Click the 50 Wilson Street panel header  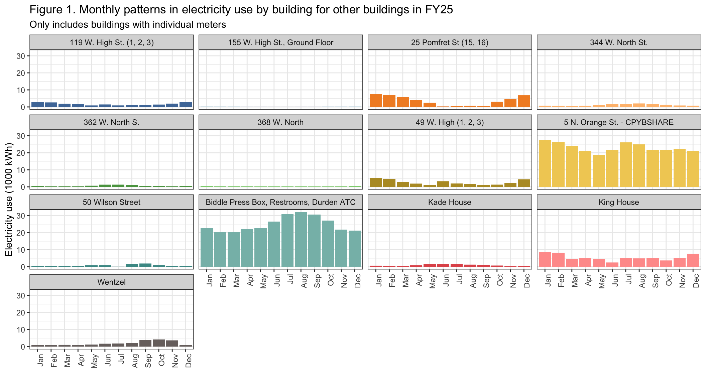pyautogui.click(x=111, y=202)
